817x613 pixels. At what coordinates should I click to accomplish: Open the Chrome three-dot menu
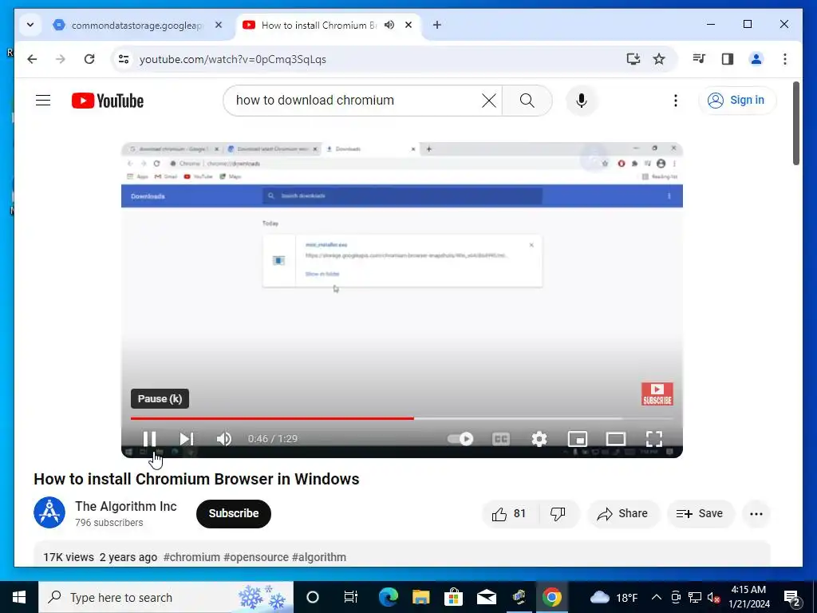[785, 59]
